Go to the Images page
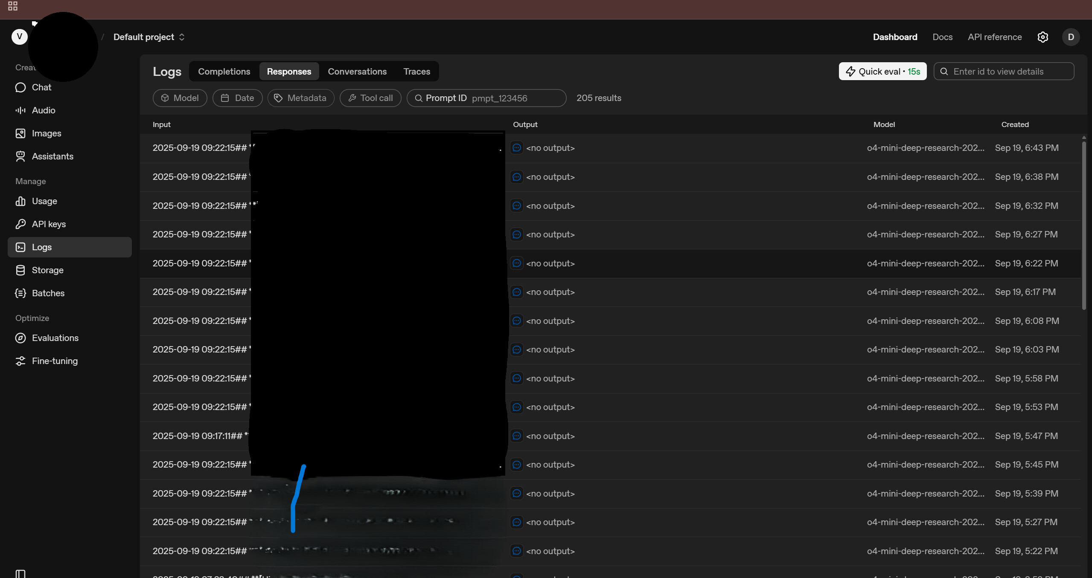This screenshot has width=1092, height=578. point(46,133)
